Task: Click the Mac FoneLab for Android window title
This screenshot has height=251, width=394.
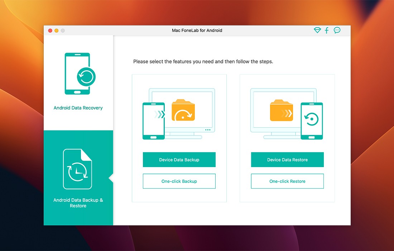Action: coord(197,30)
